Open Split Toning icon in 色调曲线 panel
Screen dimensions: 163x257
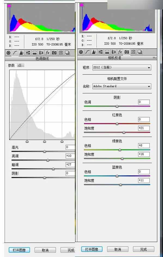(35, 53)
